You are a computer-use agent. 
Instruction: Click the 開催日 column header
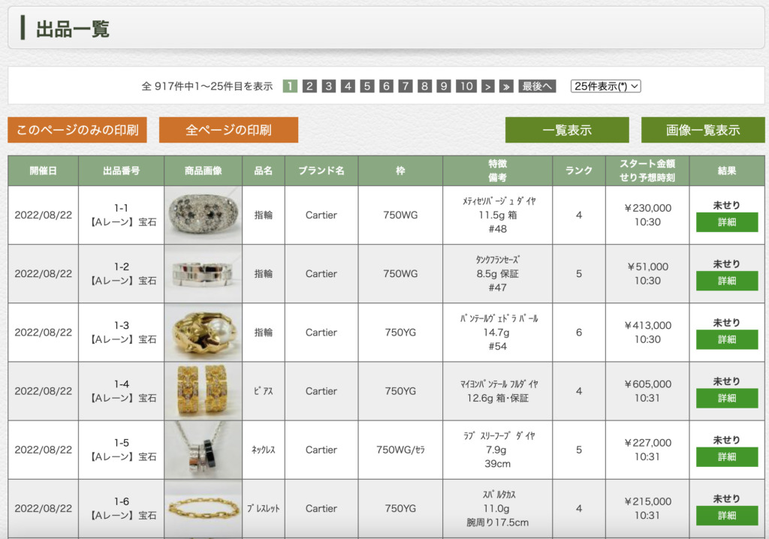click(x=43, y=170)
